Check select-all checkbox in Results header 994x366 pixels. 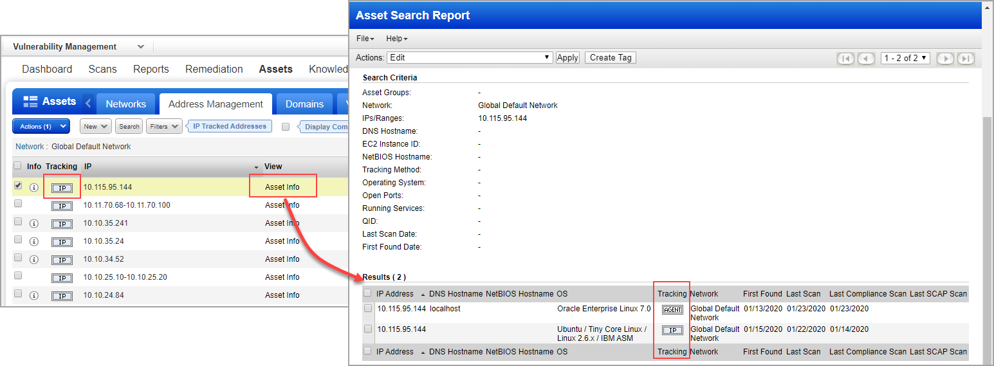pos(368,293)
